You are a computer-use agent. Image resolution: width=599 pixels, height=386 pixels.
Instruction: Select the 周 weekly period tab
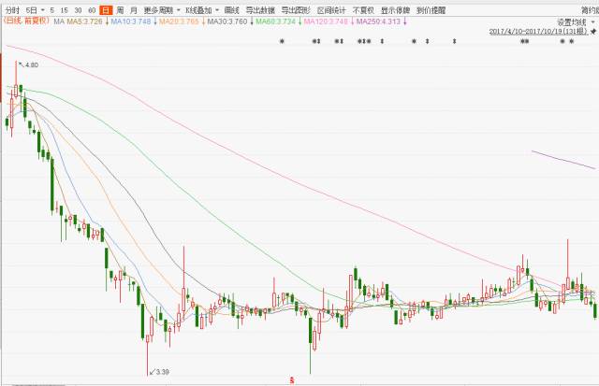120,8
